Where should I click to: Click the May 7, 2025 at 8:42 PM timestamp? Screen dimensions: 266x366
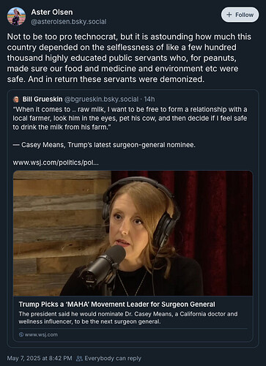[40, 358]
